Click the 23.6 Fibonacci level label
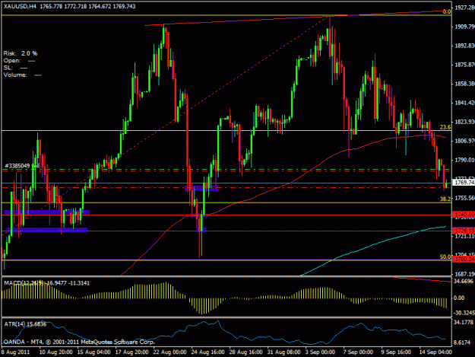Screen dimensions: 475x357 [445, 127]
